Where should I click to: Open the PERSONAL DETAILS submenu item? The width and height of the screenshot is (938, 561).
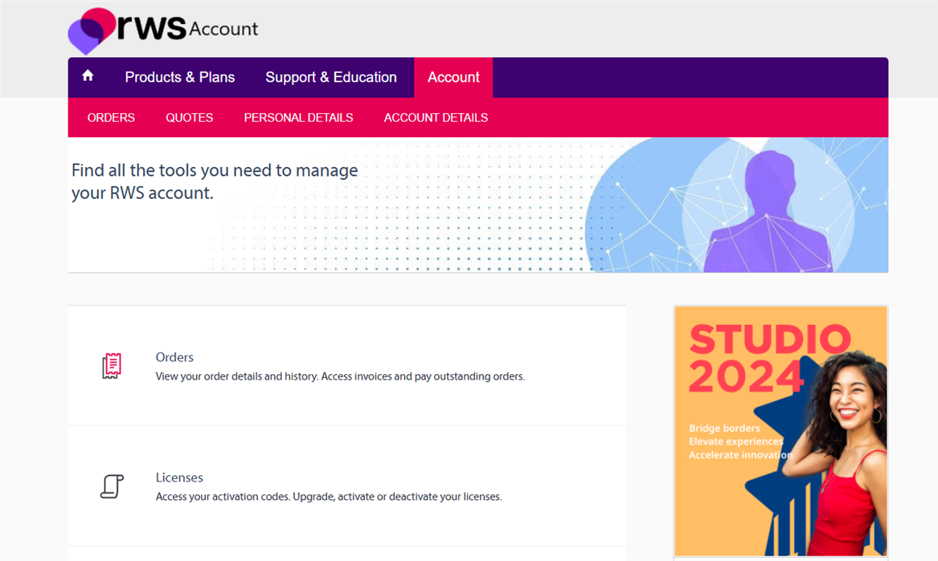(298, 117)
